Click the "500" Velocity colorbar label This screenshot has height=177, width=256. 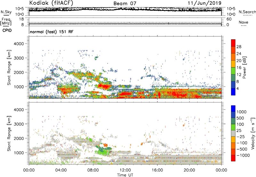240,118
